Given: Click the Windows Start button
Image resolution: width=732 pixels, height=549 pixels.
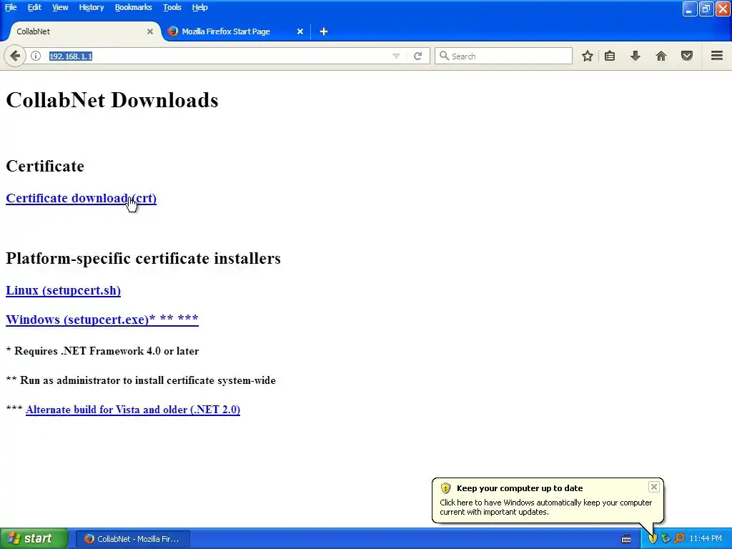Looking at the screenshot, I should 34,539.
